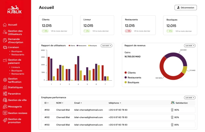Click the yellow donut segment labeled 113 MAD

point(185,70)
